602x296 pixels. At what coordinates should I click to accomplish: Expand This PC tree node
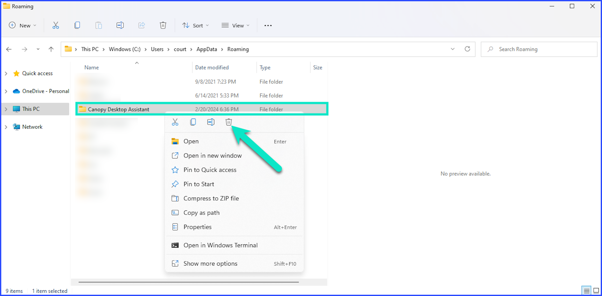tap(6, 109)
